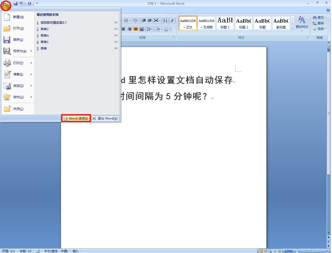
Task: Apply justified alignment
Action: pyautogui.click(x=135, y=29)
